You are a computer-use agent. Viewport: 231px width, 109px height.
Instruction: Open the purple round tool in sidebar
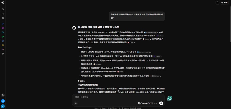point(3,49)
